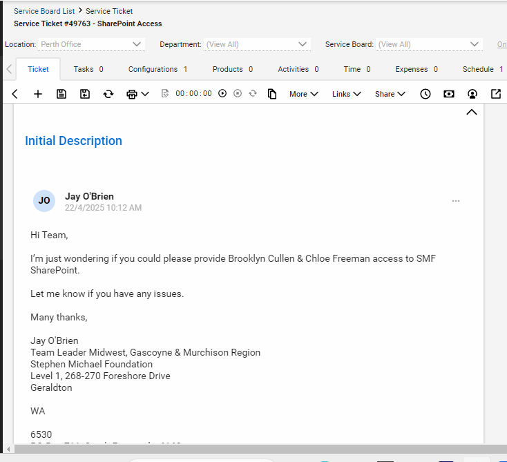The height and width of the screenshot is (462, 507).
Task: Click the horizontal scrollbar left arrow
Action: [8, 449]
